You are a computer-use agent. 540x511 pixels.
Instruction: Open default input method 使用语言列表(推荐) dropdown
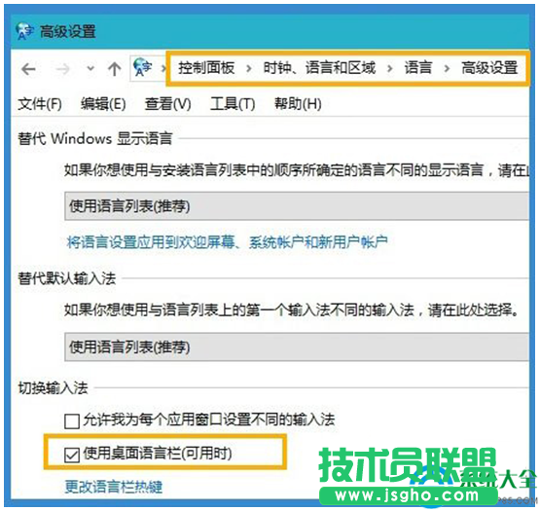point(297,347)
